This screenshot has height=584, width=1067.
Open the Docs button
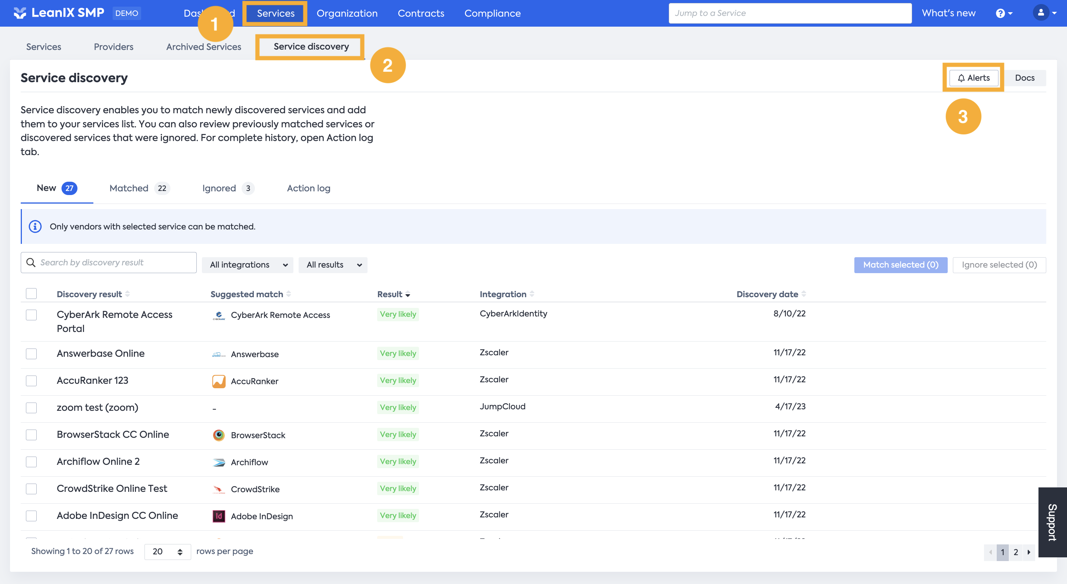click(x=1024, y=78)
